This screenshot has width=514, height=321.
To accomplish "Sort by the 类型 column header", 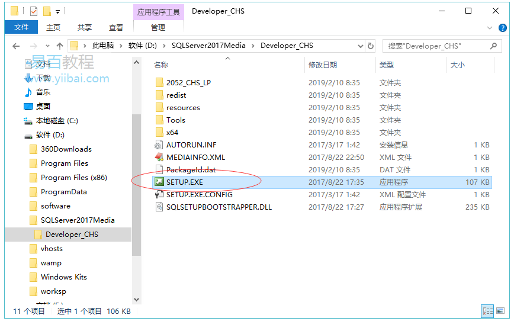I will 387,65.
